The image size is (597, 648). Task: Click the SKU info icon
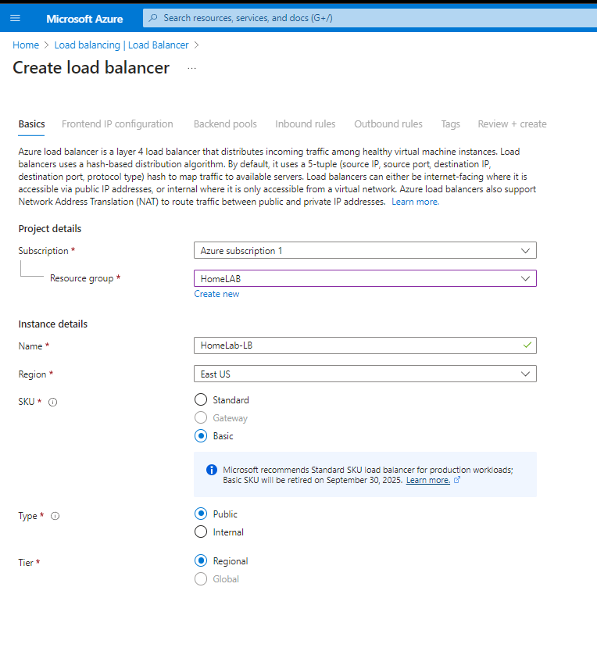click(53, 402)
